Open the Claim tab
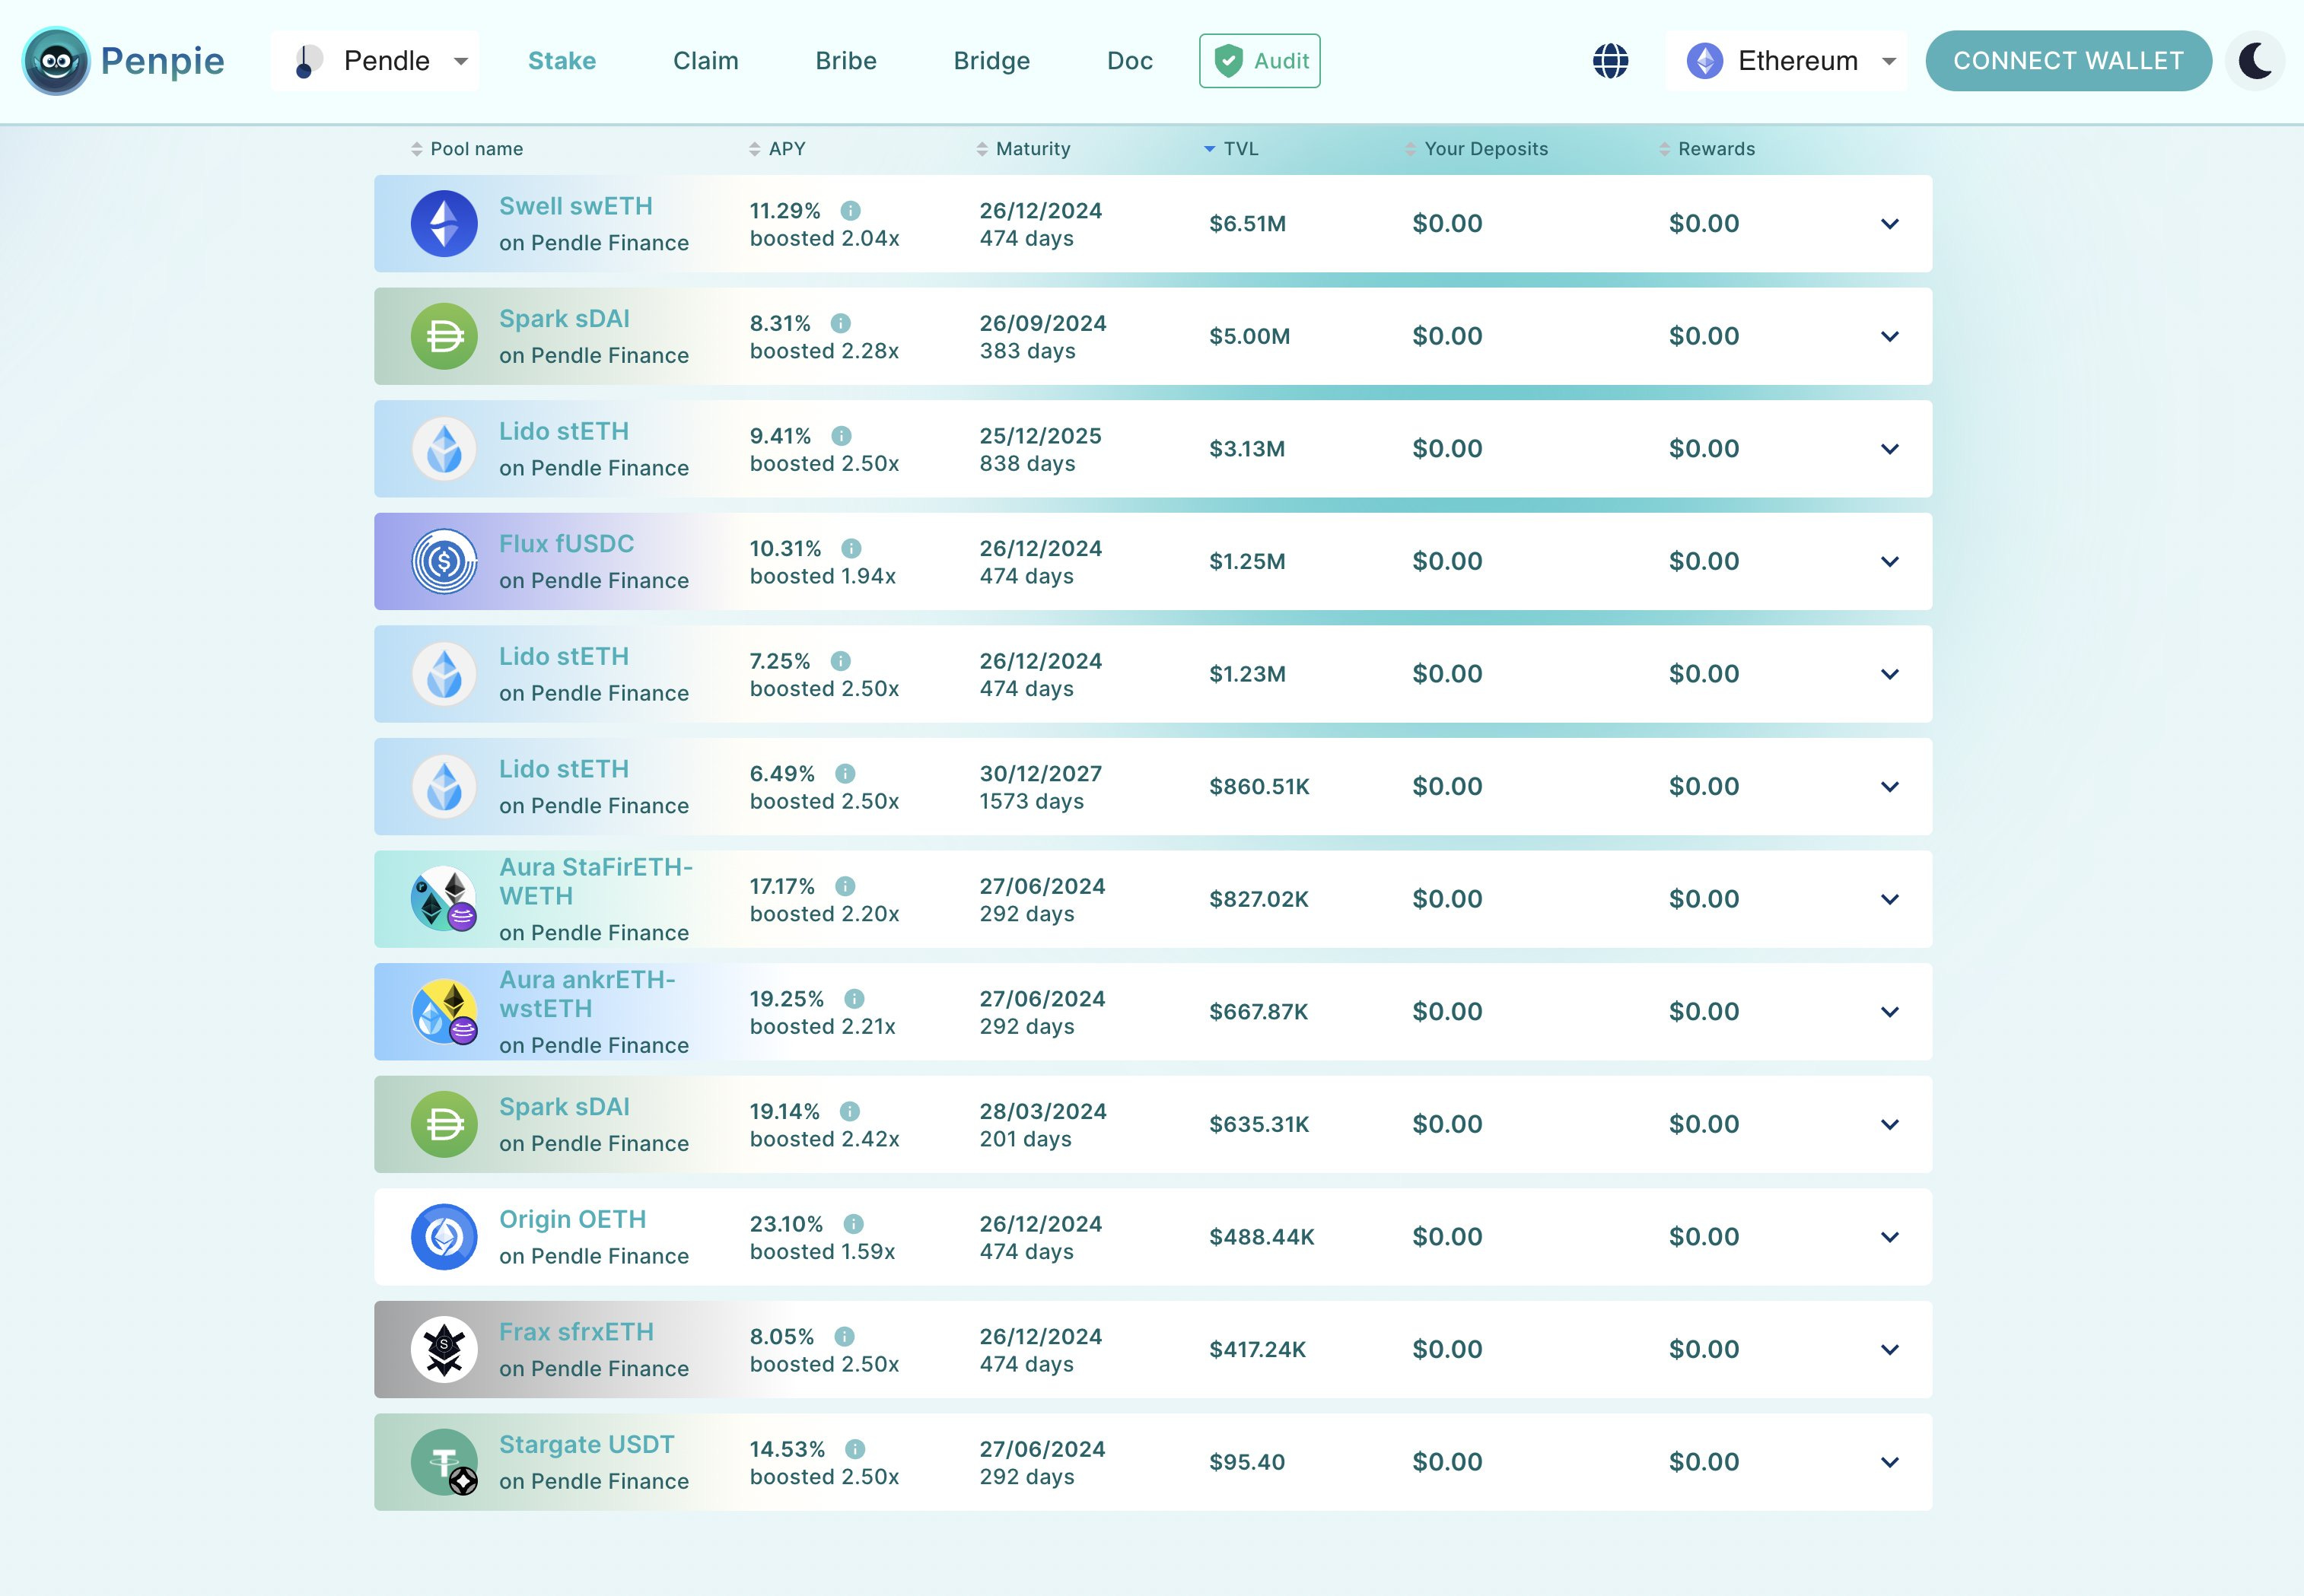The height and width of the screenshot is (1596, 2304). coord(706,61)
